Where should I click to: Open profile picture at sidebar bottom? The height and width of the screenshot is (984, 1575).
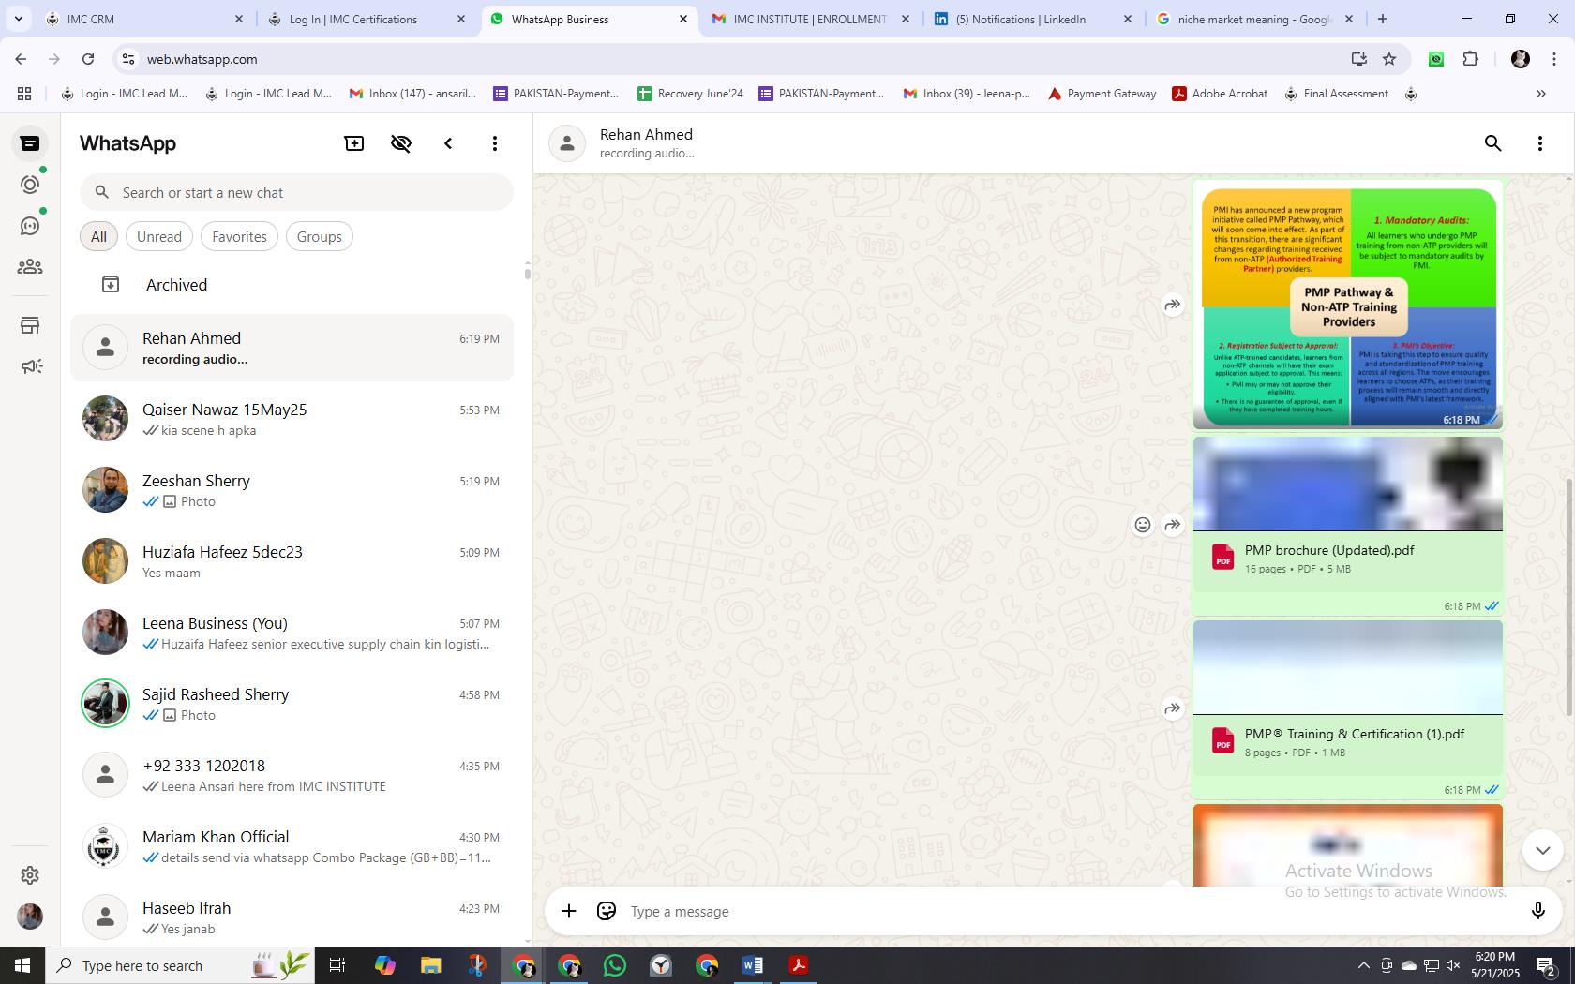tap(30, 917)
